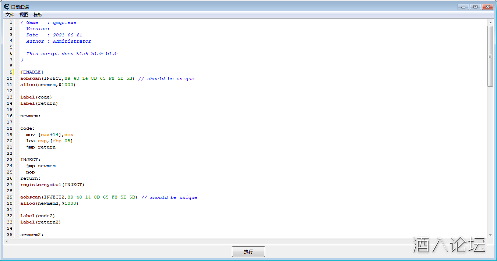Click inside the empty right editor pane
The image size is (497, 261).
point(368,129)
